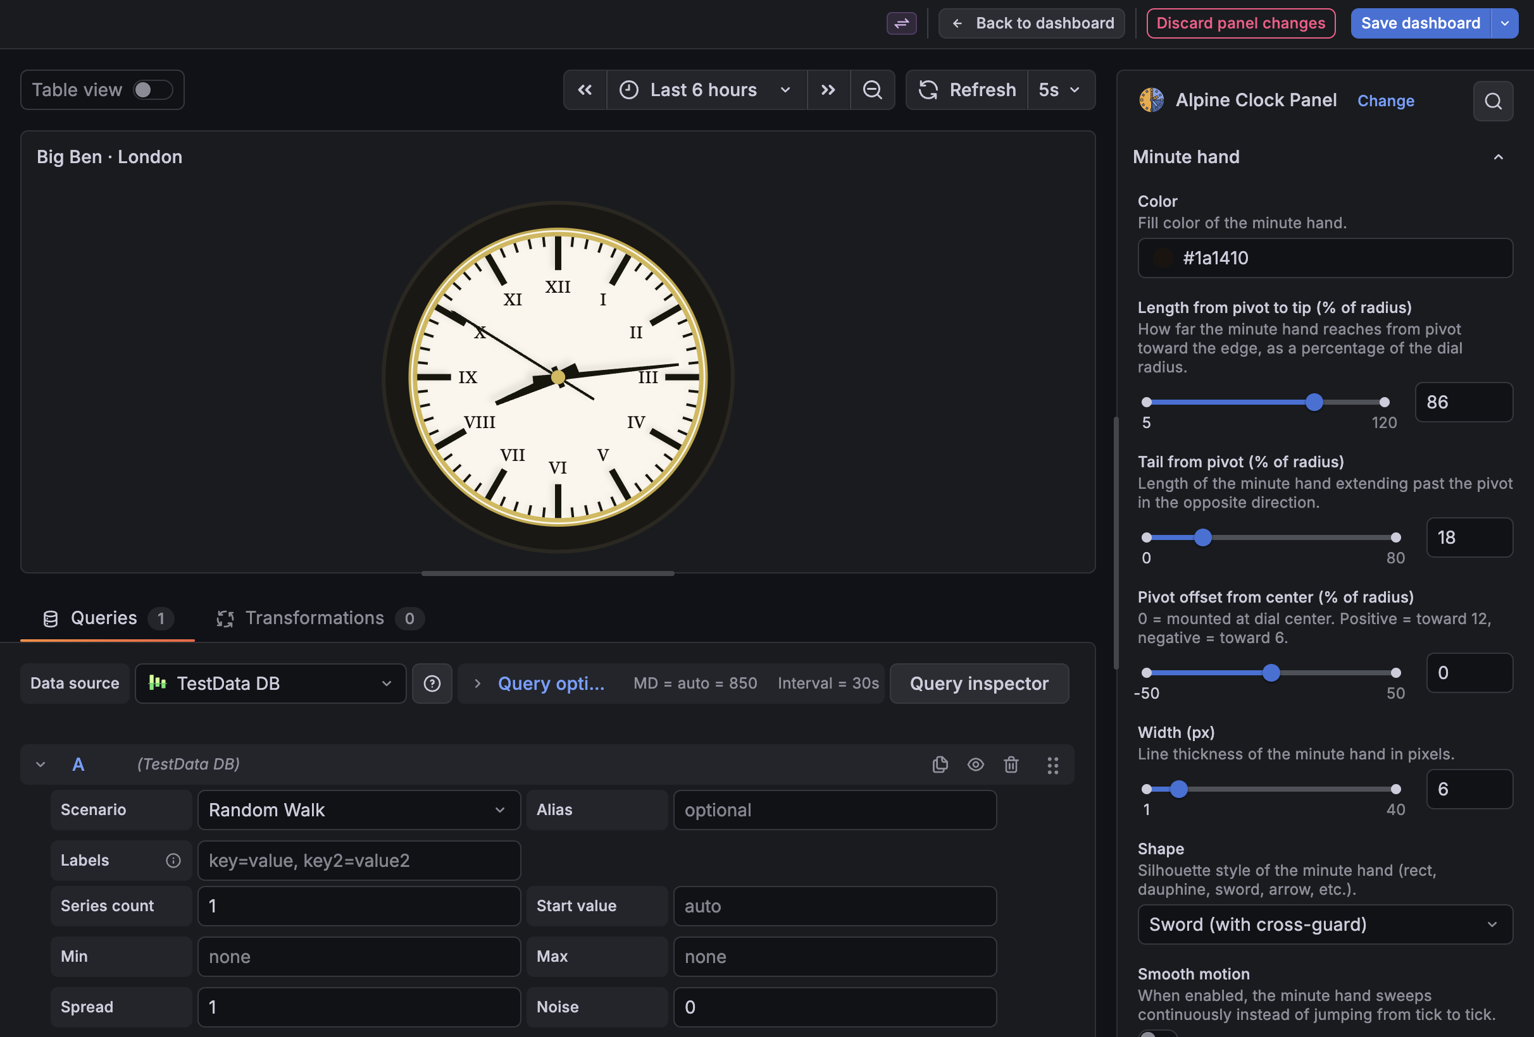Click Pivot offset slider handle
Viewport: 1534px width, 1037px height.
tap(1271, 673)
